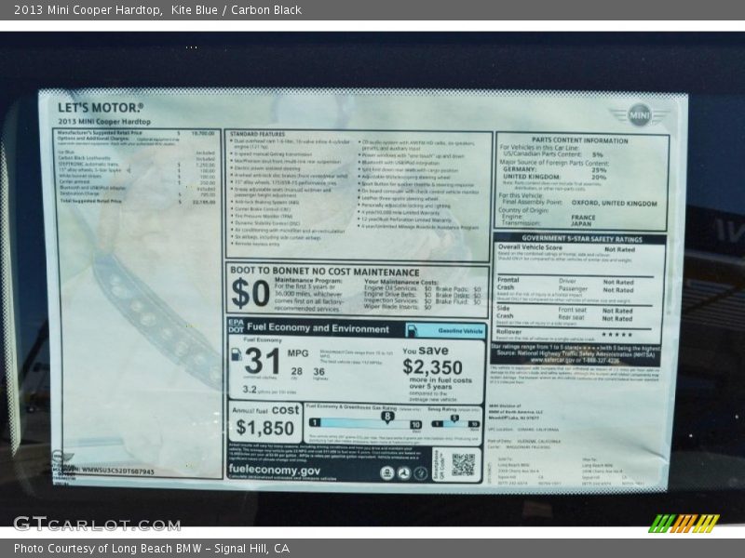The image size is (745, 558).
Task: Click the 'LET'S MOTOR.' heading
Action: click(x=101, y=108)
